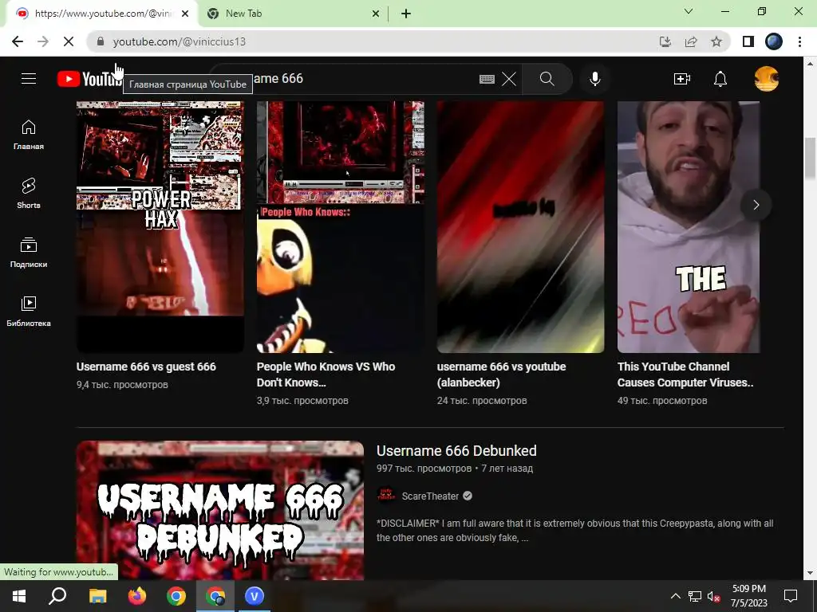Image resolution: width=817 pixels, height=612 pixels.
Task: Go back with browser back arrow
Action: tap(18, 41)
